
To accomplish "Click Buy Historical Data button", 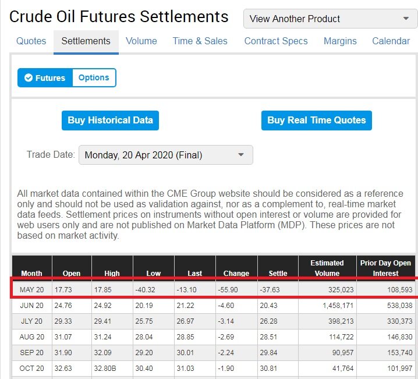I will click(x=110, y=121).
